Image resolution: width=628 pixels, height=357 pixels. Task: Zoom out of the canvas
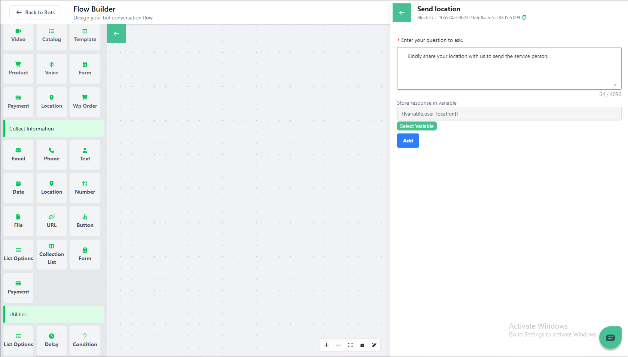[338, 345]
